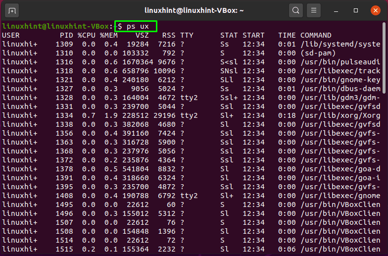The width and height of the screenshot is (388, 256).
Task: Click PID 1495
Action: coord(64,205)
